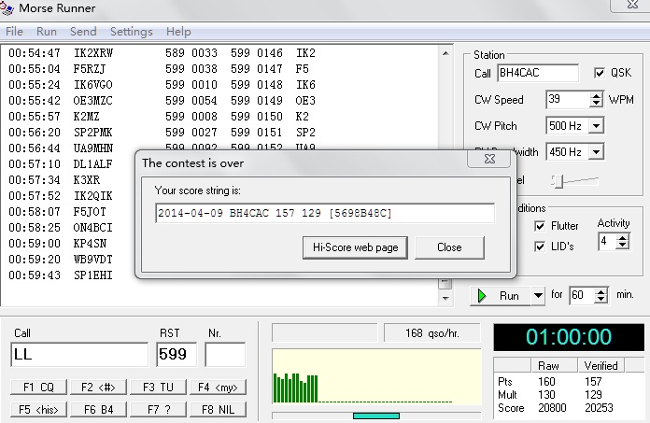Open the CW Pitch 500 Hz dropdown
650x423 pixels.
point(596,125)
